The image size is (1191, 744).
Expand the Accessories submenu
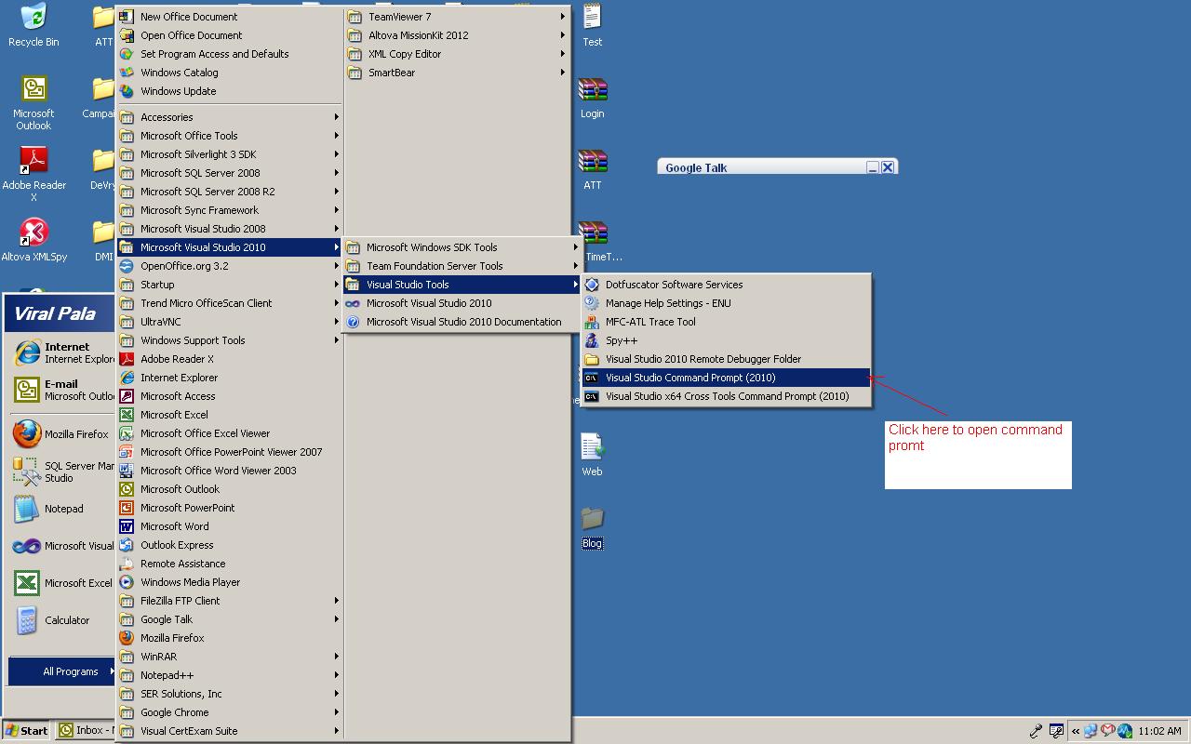(x=167, y=117)
